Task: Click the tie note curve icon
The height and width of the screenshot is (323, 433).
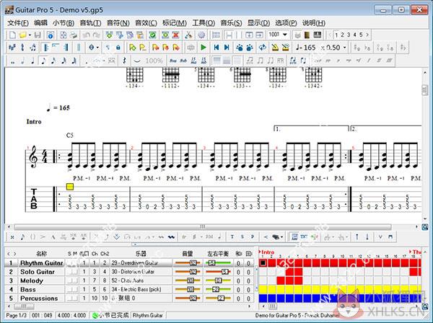Action: click(136, 61)
